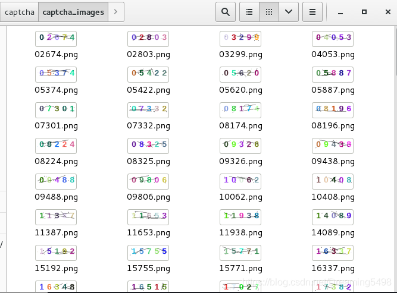Select the 03299.png thumbnail
The width and height of the screenshot is (397, 293).
pos(240,39)
